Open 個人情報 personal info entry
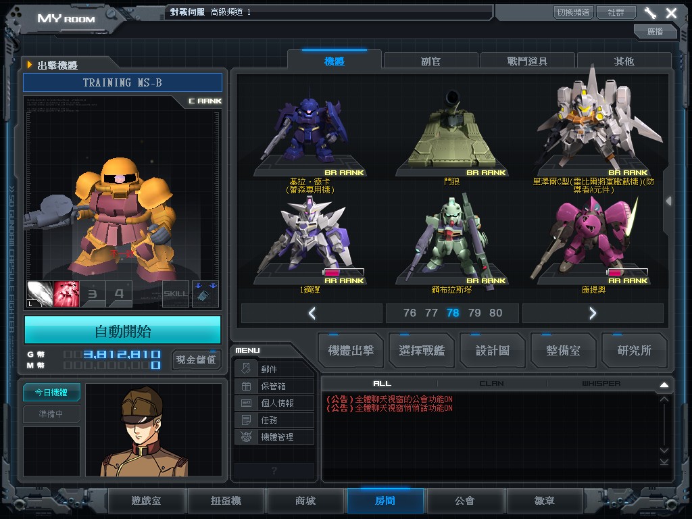 click(x=274, y=403)
